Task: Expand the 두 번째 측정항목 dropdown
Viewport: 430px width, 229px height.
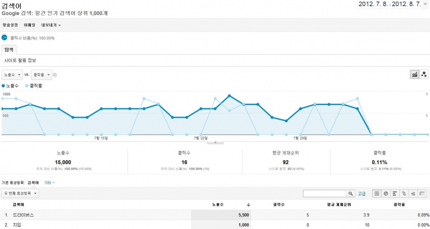Action: click(x=21, y=193)
